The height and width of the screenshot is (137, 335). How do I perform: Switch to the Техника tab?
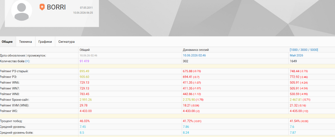[25, 42]
